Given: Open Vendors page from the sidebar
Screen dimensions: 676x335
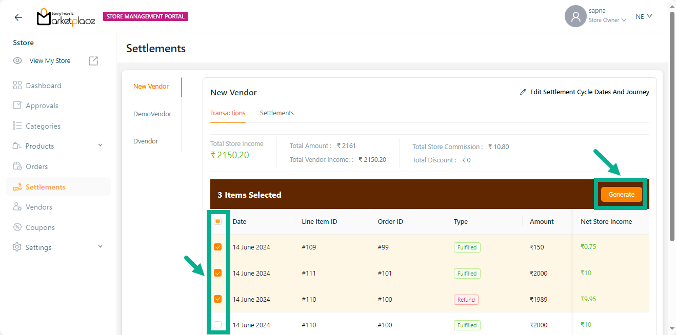Looking at the screenshot, I should (x=39, y=207).
